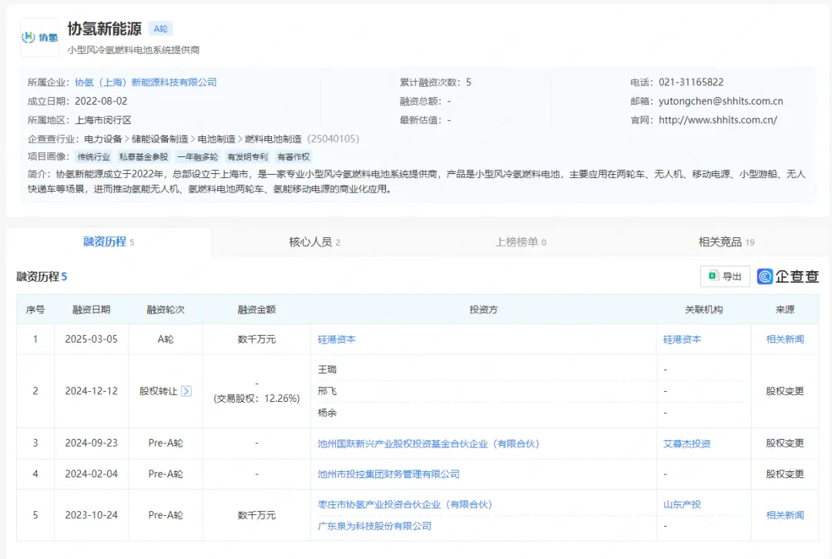Click the email yutongchen@shhits.com.cn
The width and height of the screenshot is (832, 559).
coord(720,102)
